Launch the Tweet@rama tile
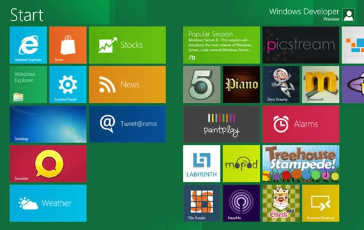 pos(127,124)
